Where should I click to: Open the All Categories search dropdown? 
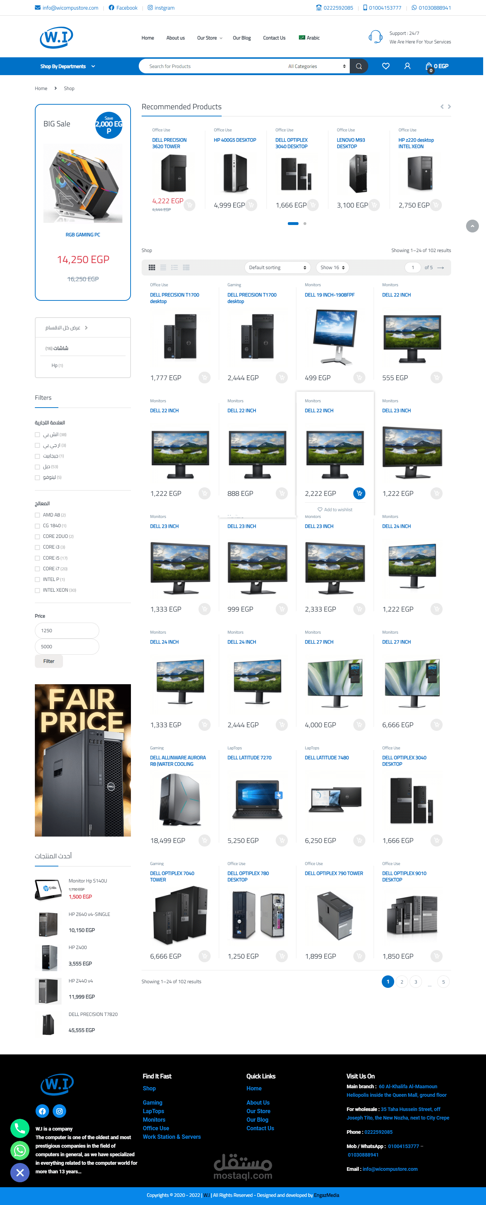coord(317,67)
